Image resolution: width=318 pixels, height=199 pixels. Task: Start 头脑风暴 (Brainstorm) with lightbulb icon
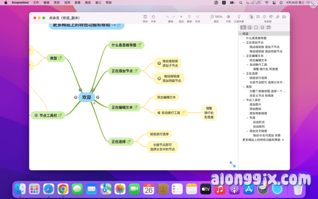point(239,17)
